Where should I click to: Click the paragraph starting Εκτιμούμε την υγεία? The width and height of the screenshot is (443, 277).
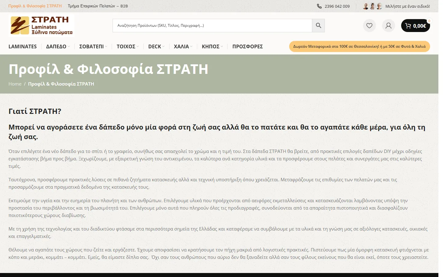(208, 208)
